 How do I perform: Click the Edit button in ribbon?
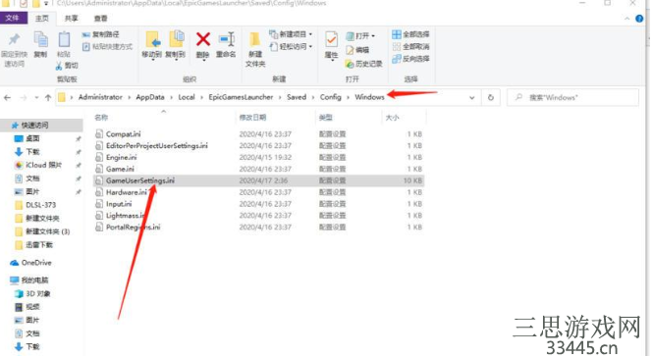(x=357, y=50)
